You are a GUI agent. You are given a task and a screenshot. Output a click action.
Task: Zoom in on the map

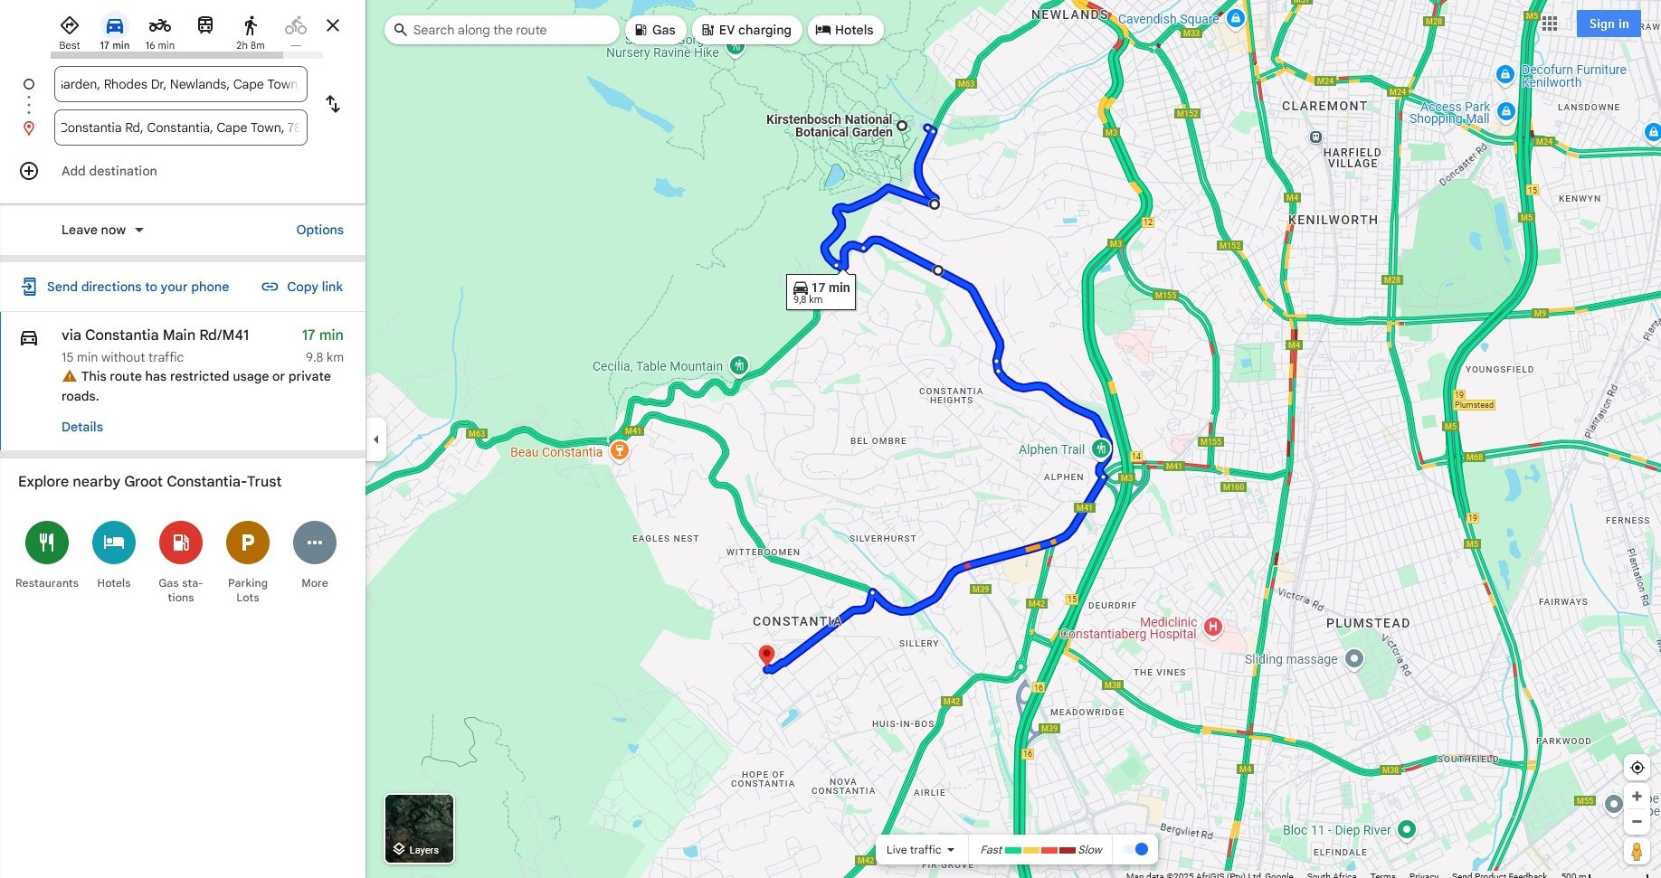(x=1637, y=797)
